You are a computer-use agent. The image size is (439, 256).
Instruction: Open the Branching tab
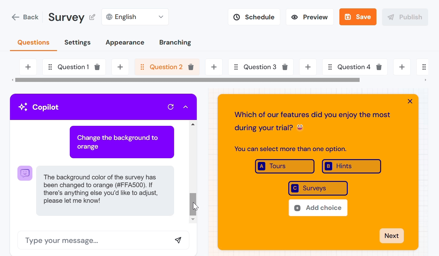[175, 42]
